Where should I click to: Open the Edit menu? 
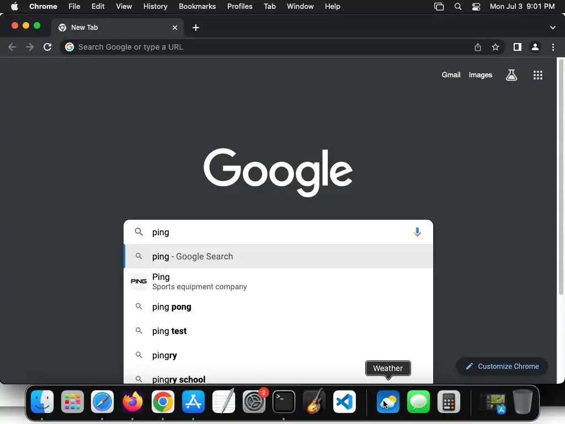click(x=98, y=7)
